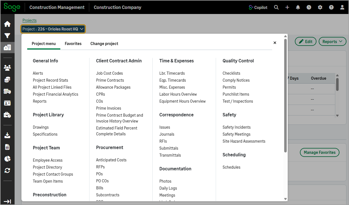The height and width of the screenshot is (205, 349).
Task: Open the Home icon in sidebar
Action: coord(7,24)
